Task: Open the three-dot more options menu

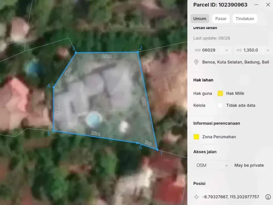Action: [x=256, y=5]
